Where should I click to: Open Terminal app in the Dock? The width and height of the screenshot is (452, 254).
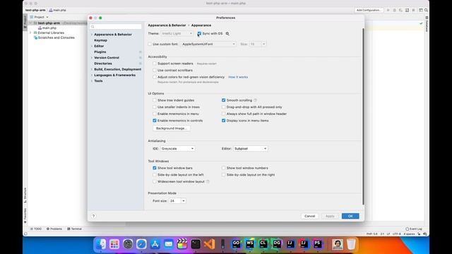click(x=196, y=244)
